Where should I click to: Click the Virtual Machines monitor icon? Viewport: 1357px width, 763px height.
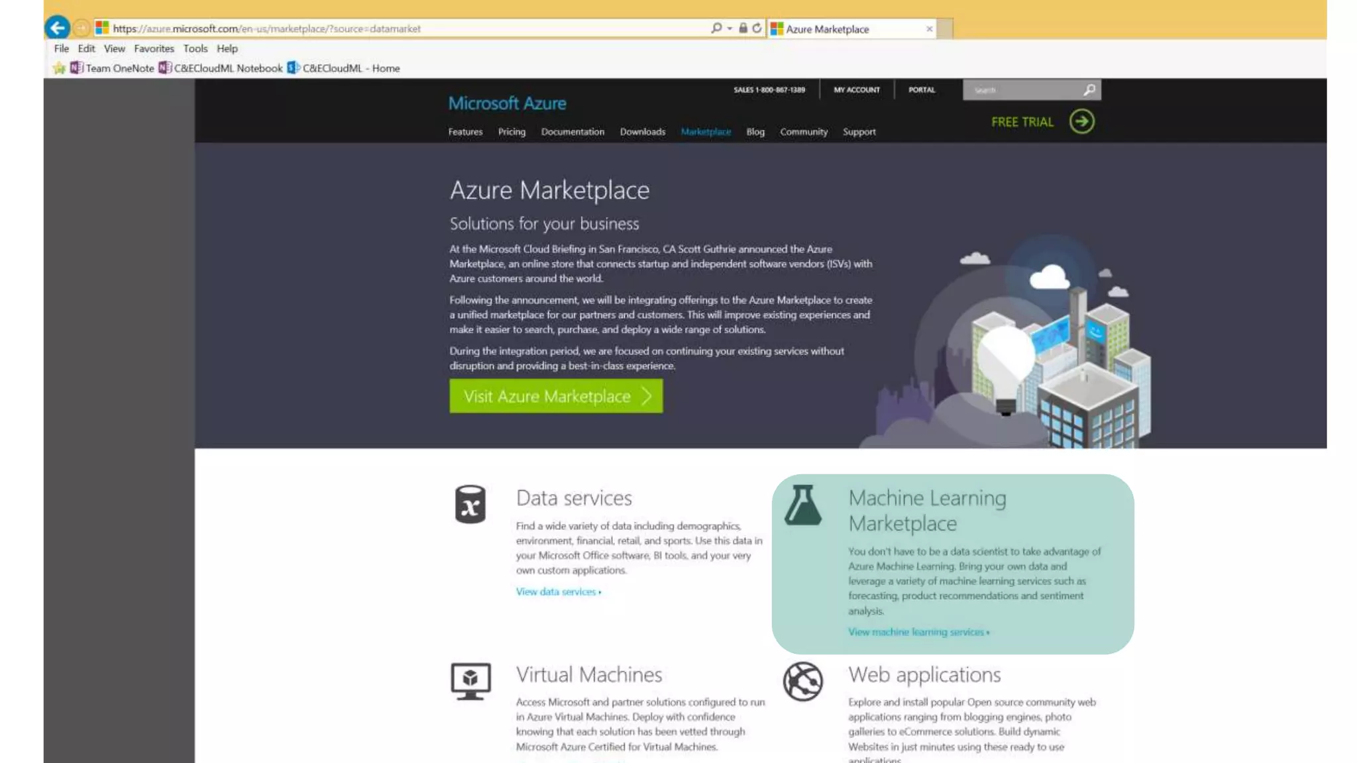pyautogui.click(x=470, y=681)
